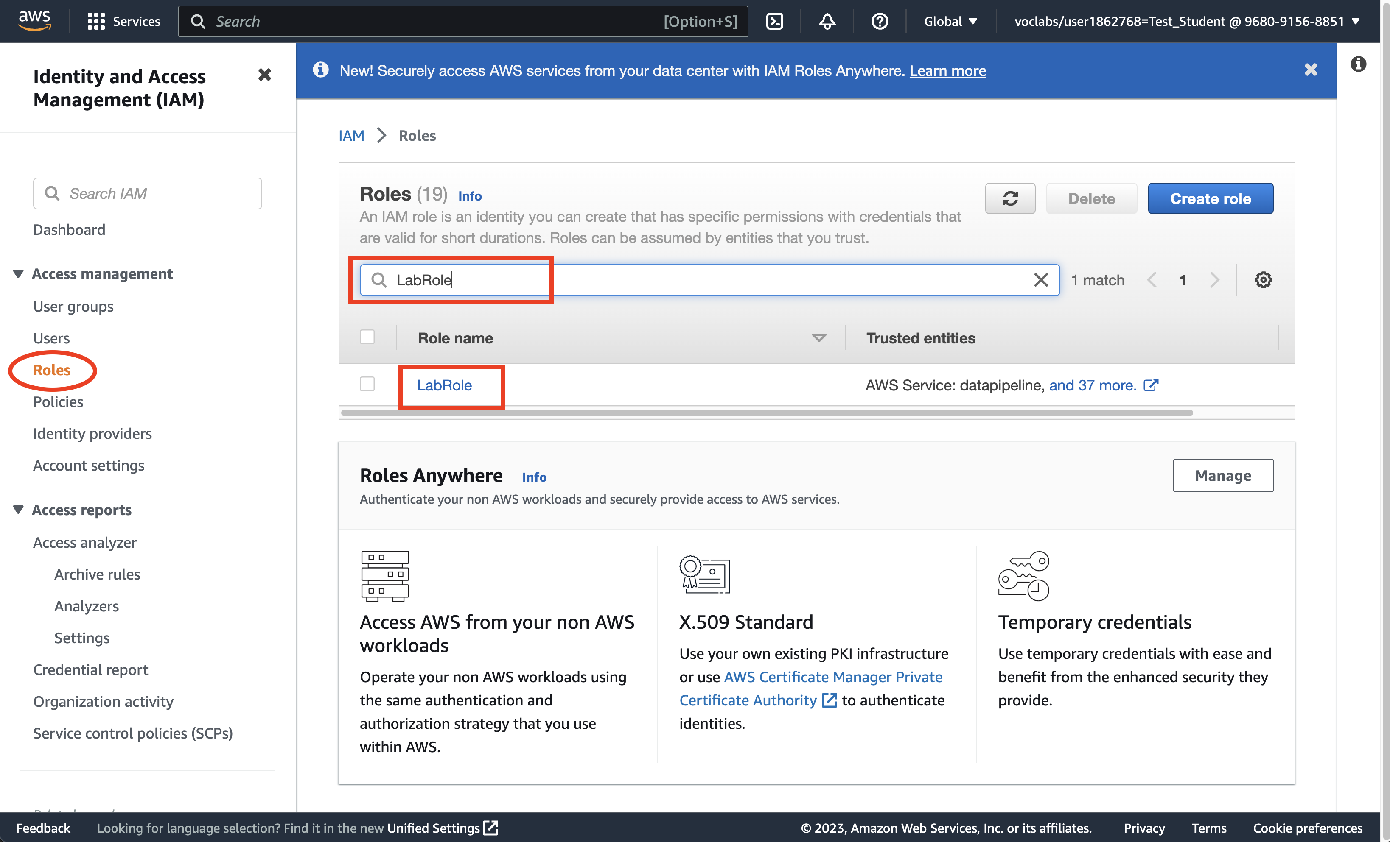
Task: Click the Create role button
Action: click(1210, 198)
